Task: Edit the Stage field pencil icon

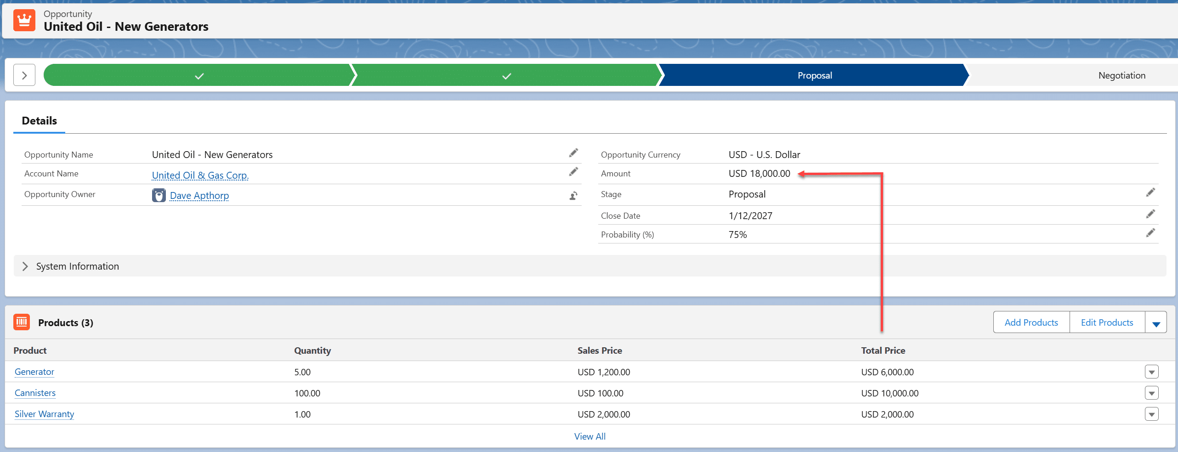Action: click(1150, 192)
